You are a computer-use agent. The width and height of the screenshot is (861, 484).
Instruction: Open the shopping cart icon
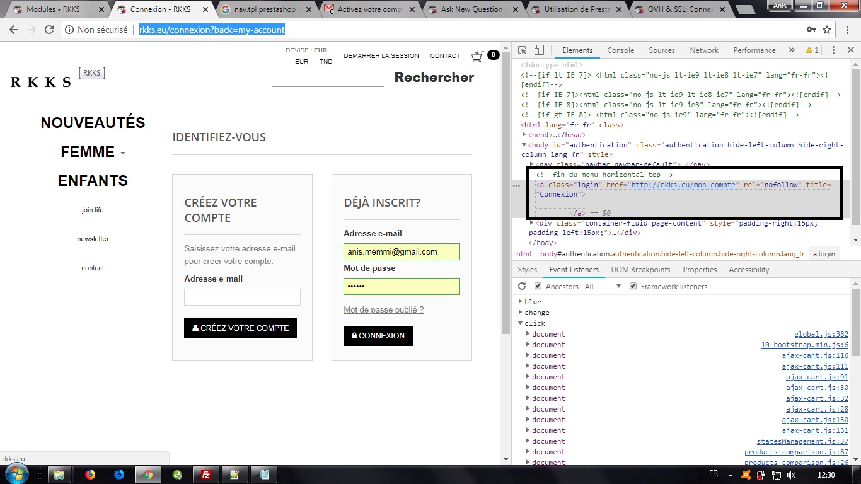pos(477,55)
